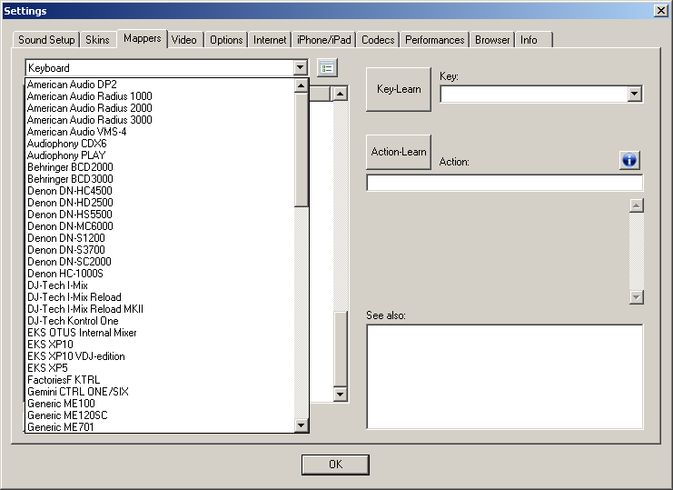Select DJ-Tech I-Mix Reload

[160, 297]
